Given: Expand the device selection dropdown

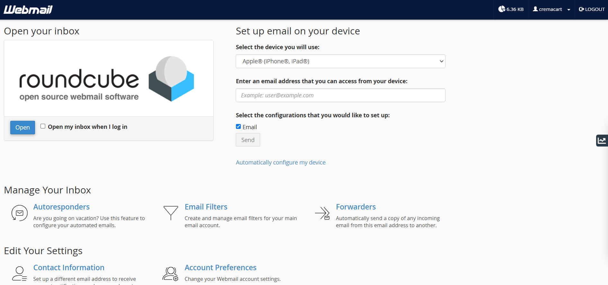Looking at the screenshot, I should (x=340, y=61).
